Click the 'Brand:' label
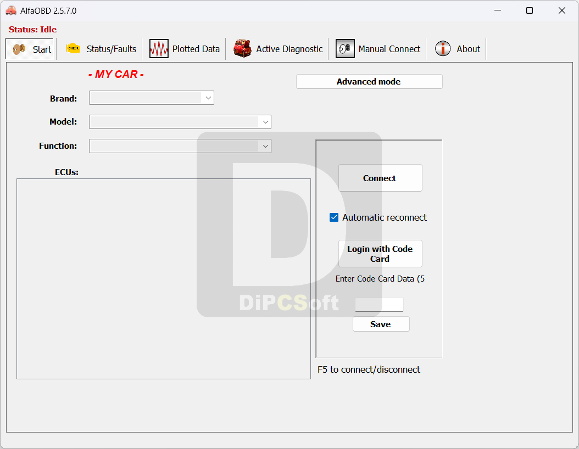 pyautogui.click(x=63, y=98)
